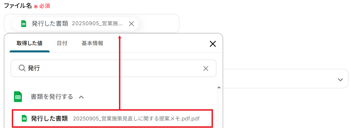Screen dimensions: 351x128
Task: Click the Google Sheets icon beside 書類を発行する
Action: [x=18, y=97]
